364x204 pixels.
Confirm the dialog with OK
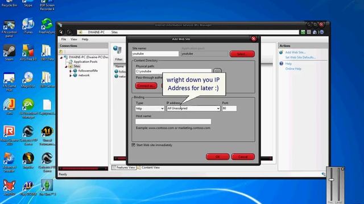point(217,156)
